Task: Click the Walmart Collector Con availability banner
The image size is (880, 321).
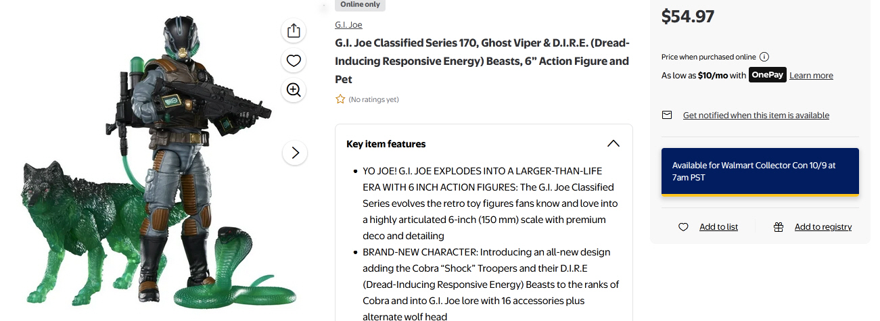Action: pos(760,172)
